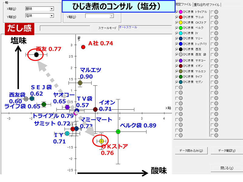Viewport: 243px width, 182px height.
Task: Click the red data point beside A社 0.74
Action: tap(83, 47)
